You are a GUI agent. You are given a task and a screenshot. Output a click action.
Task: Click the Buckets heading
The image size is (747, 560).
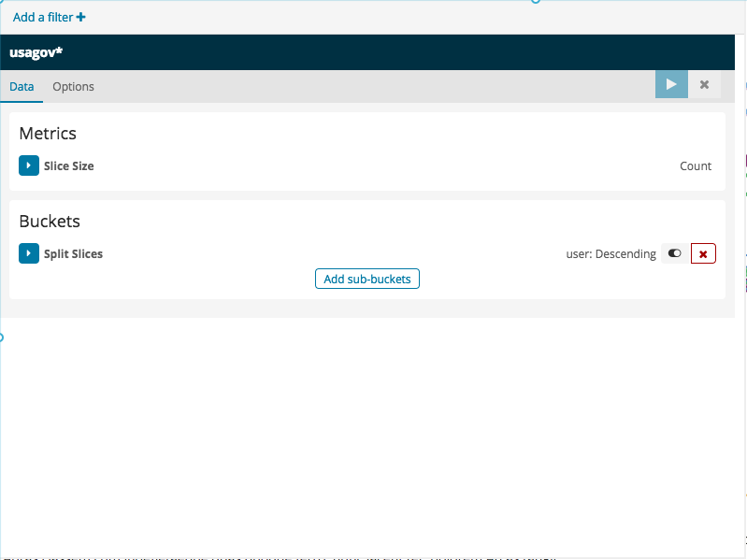tap(50, 222)
